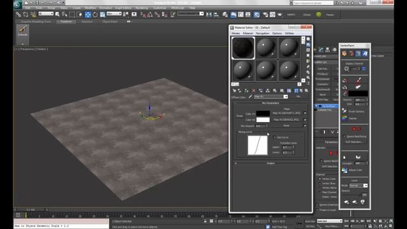Switch to the Freeform ribbon tab

click(x=66, y=22)
